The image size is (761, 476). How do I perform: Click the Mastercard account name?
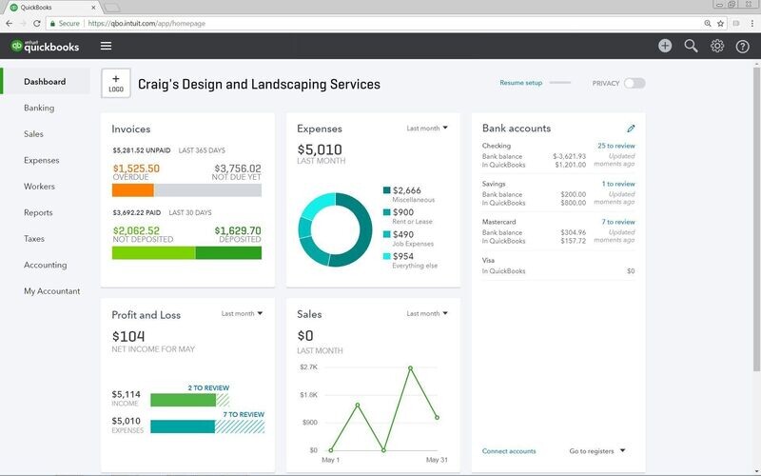pyautogui.click(x=498, y=222)
